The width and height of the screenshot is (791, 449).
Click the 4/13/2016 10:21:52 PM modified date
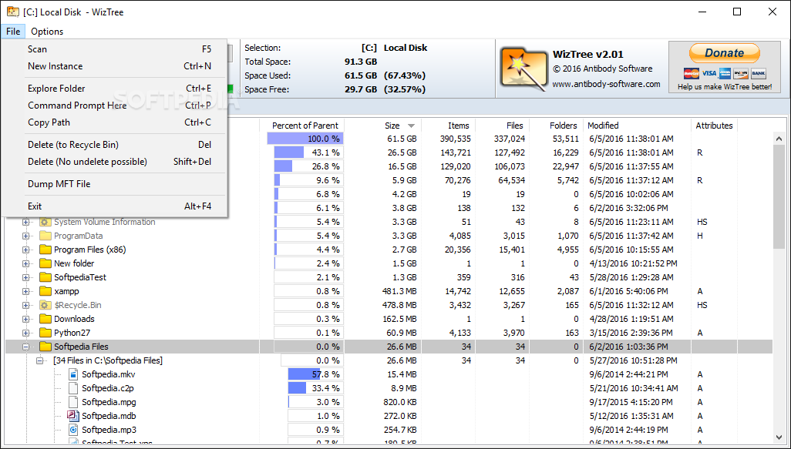coord(633,263)
